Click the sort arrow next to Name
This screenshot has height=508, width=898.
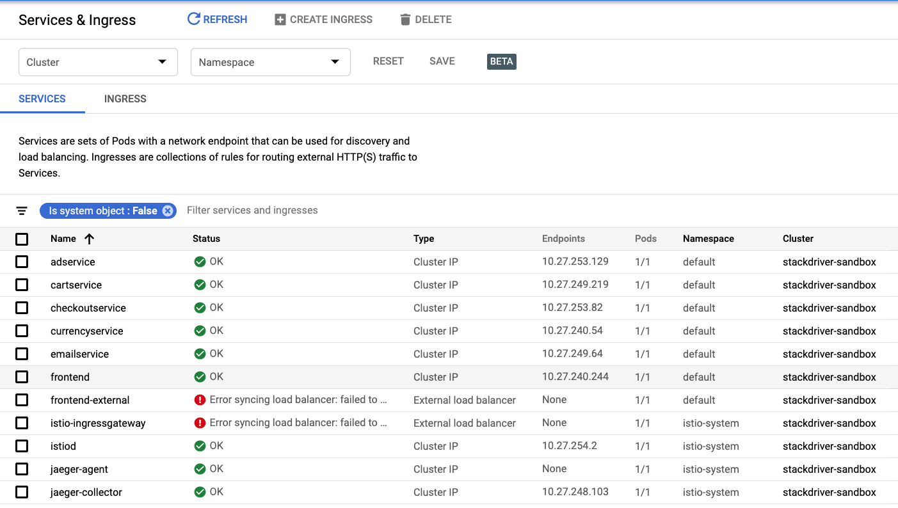89,239
